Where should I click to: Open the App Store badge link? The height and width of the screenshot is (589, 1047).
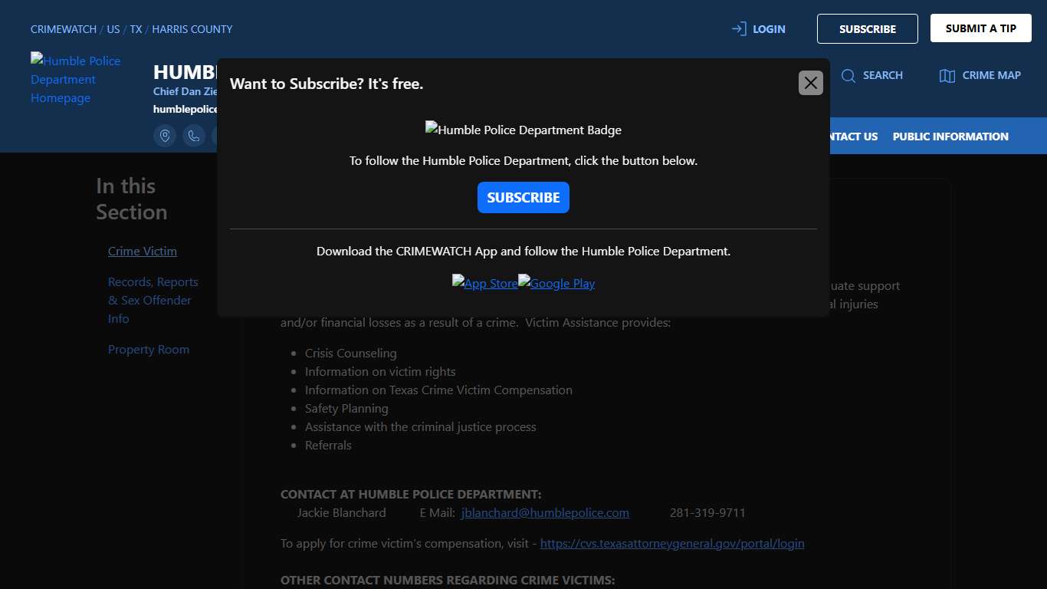point(484,283)
